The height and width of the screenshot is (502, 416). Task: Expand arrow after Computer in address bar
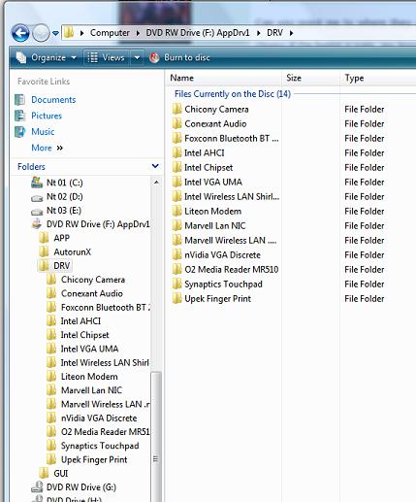[138, 33]
